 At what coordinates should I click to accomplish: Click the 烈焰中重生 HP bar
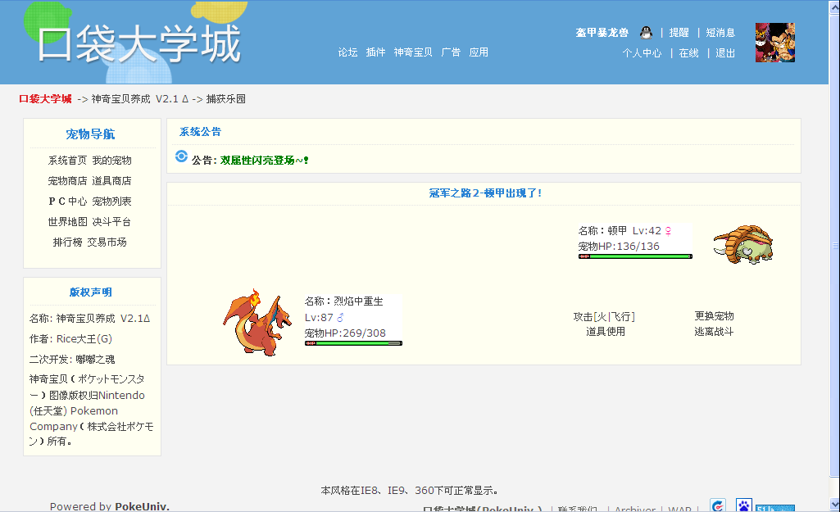353,343
